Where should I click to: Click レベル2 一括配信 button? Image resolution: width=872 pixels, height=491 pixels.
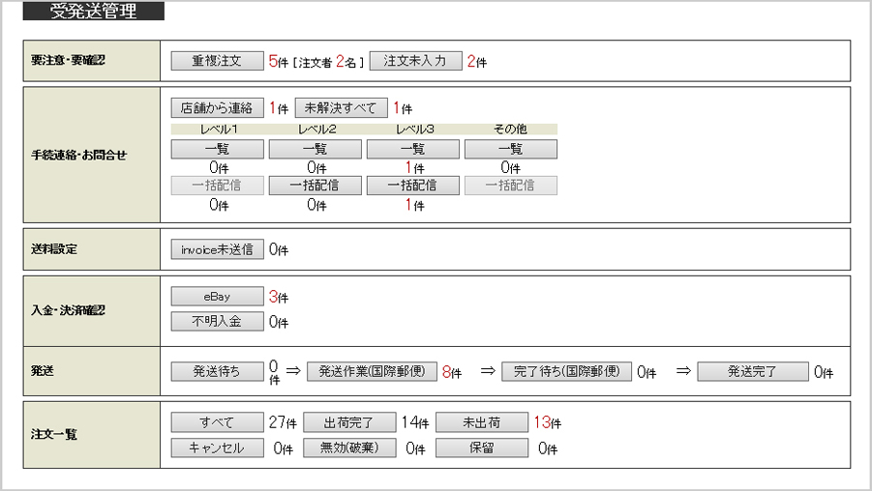315,186
